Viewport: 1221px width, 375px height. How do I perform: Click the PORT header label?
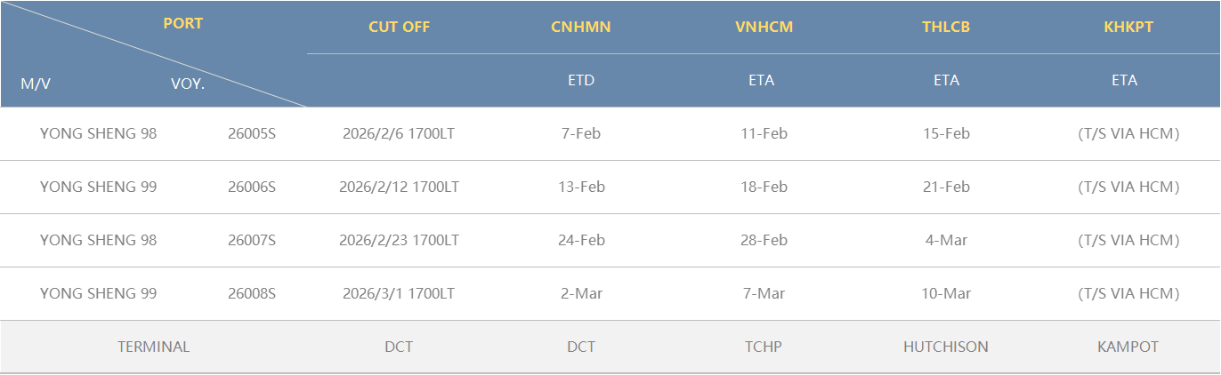pos(183,24)
